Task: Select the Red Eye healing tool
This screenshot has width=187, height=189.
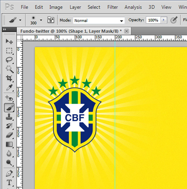Action: tap(9, 98)
